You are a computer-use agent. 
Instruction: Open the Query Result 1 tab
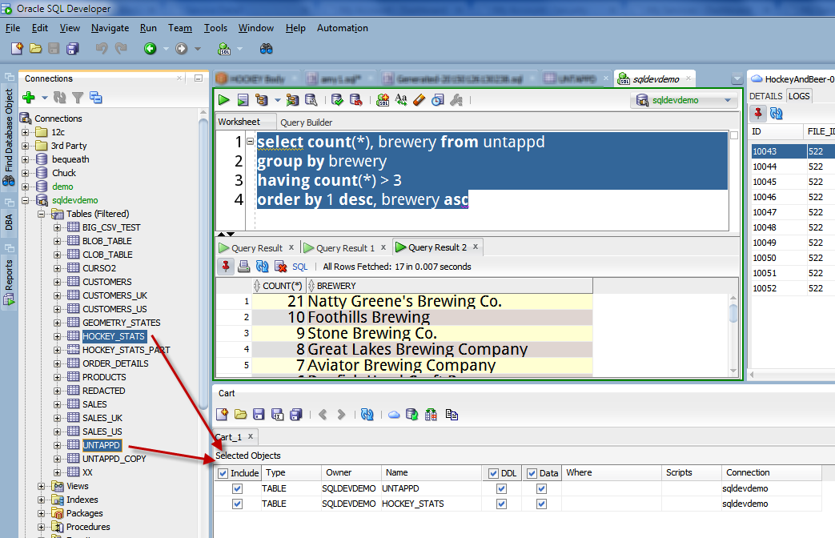(x=344, y=248)
